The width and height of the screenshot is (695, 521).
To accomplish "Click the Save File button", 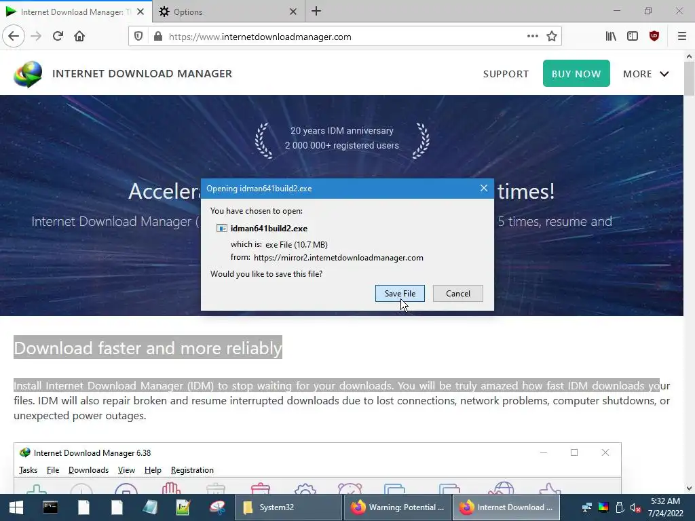I will click(400, 293).
